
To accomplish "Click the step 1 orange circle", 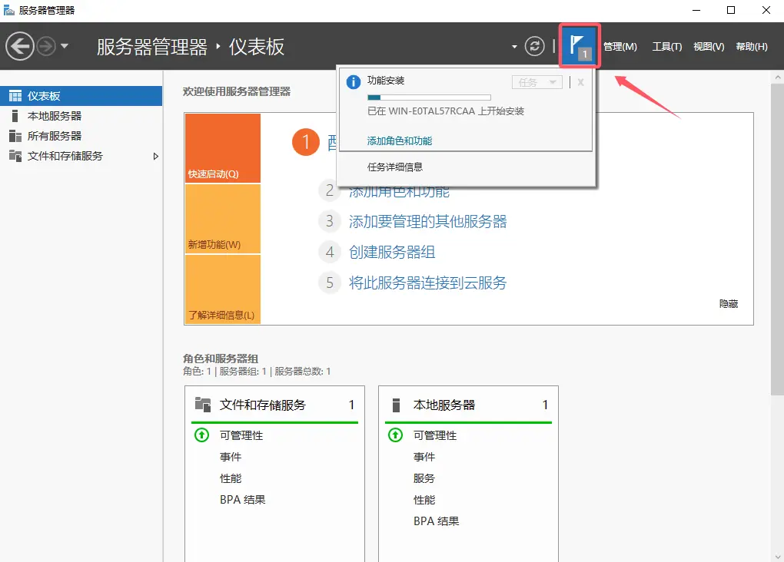I will pos(305,142).
